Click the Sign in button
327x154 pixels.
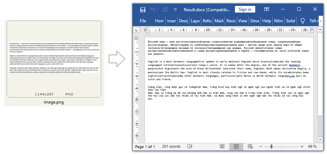click(x=245, y=9)
